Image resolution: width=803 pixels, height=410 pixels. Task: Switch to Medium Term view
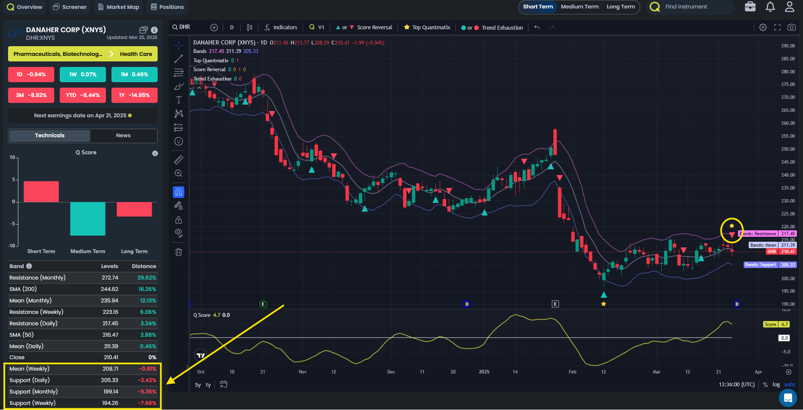[x=580, y=7]
